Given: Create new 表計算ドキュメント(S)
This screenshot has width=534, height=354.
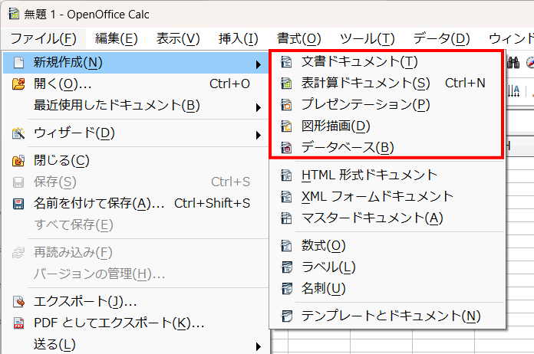Looking at the screenshot, I should [387, 84].
